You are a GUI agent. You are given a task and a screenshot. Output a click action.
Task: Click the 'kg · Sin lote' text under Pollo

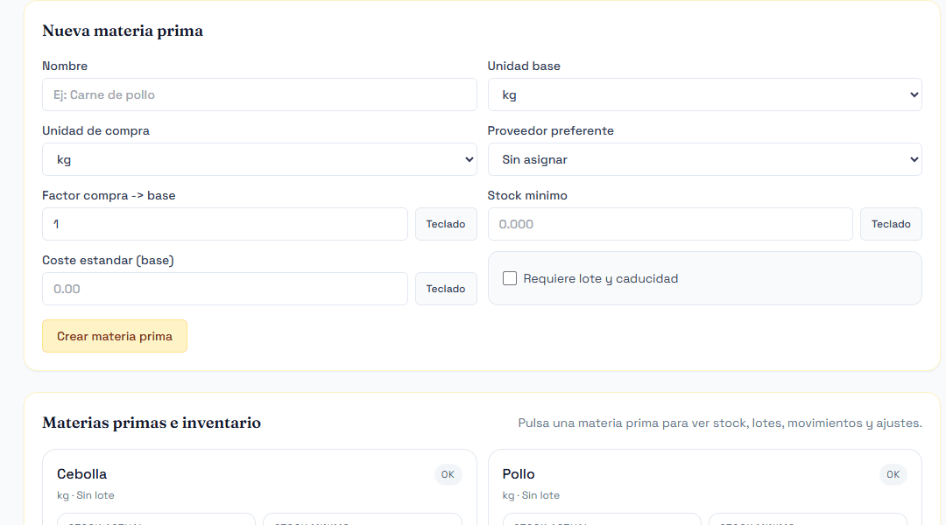[531, 495]
